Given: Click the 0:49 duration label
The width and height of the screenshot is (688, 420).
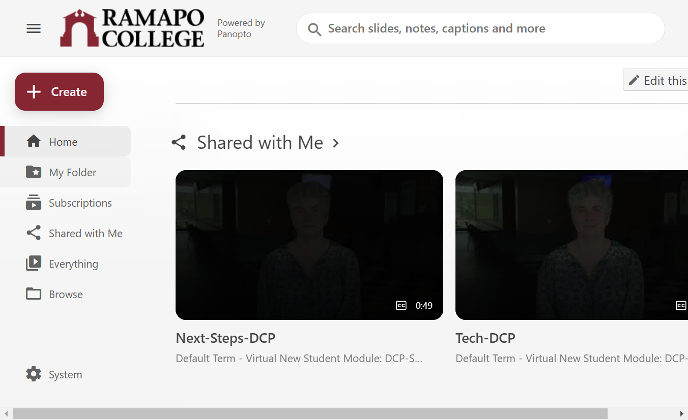Looking at the screenshot, I should 424,305.
